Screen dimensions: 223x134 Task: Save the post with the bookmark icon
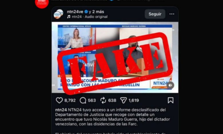point(170,100)
